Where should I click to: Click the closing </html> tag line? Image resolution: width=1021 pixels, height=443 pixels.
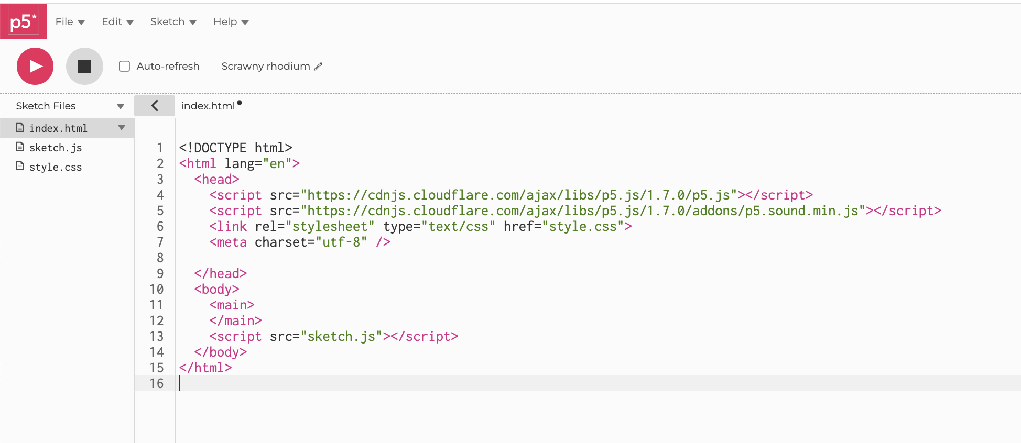(205, 368)
